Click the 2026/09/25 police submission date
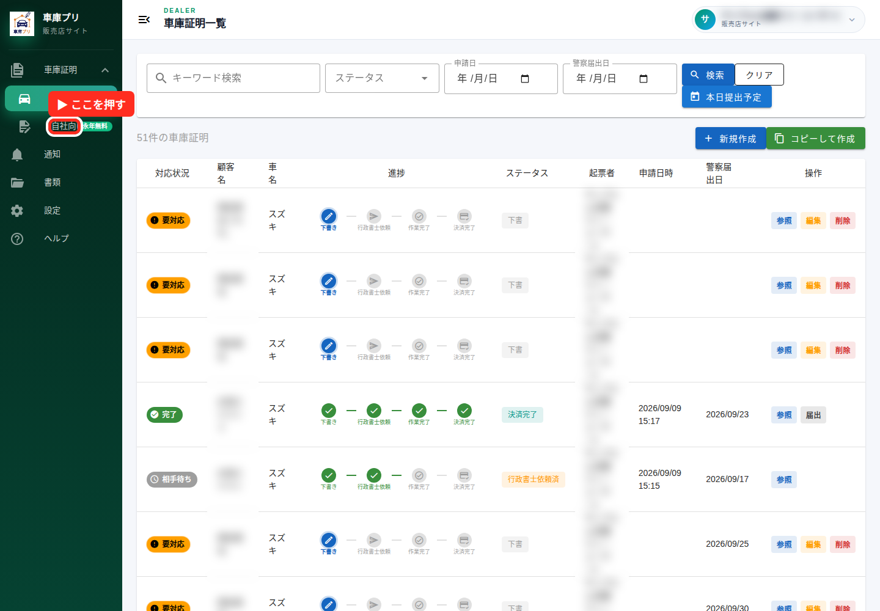Screen dimensions: 880x611 pos(727,544)
